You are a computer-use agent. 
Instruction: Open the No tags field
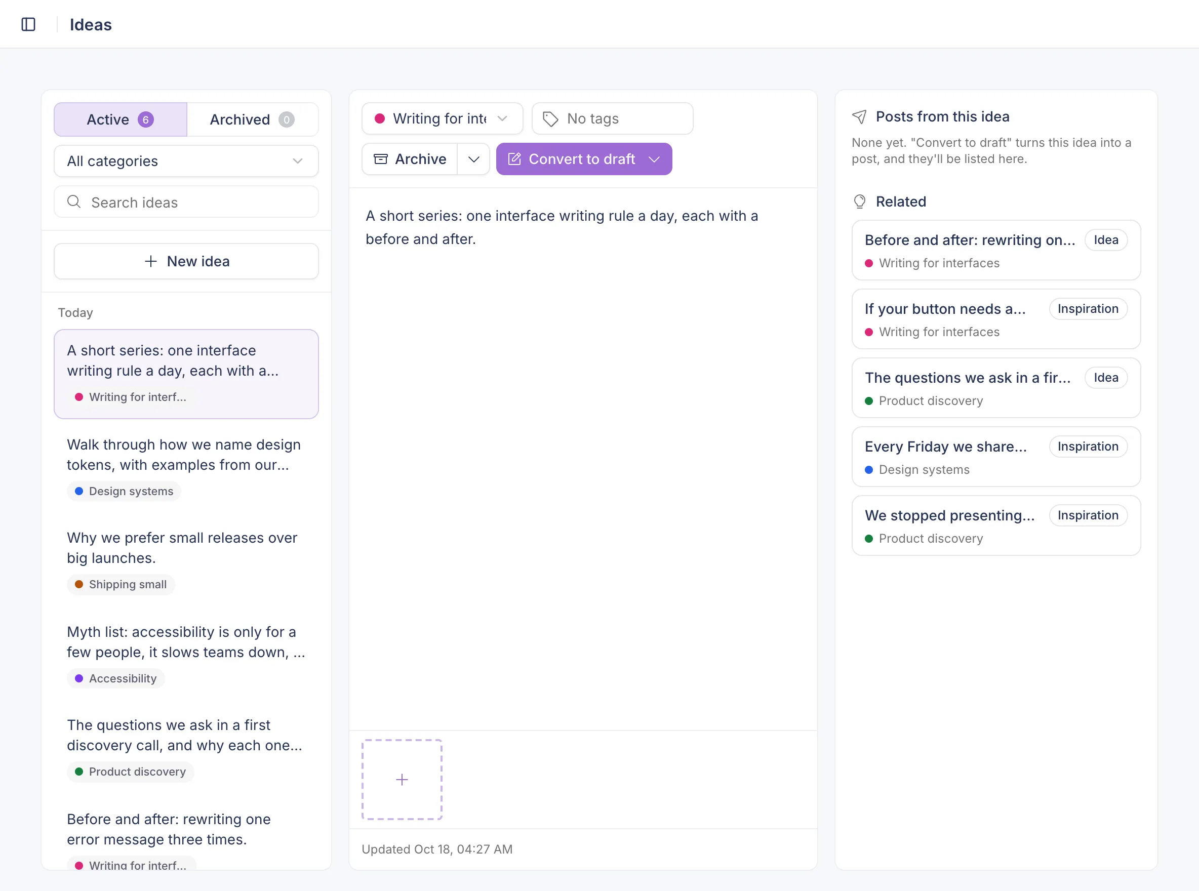pyautogui.click(x=612, y=118)
